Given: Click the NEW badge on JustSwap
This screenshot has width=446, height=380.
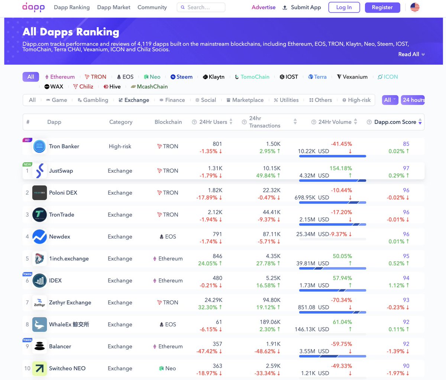Looking at the screenshot, I should click(x=27, y=164).
